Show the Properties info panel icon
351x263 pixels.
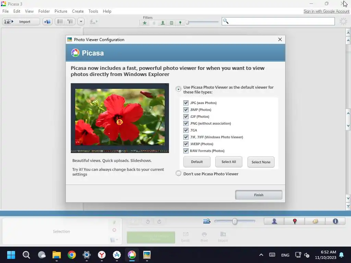click(335, 221)
